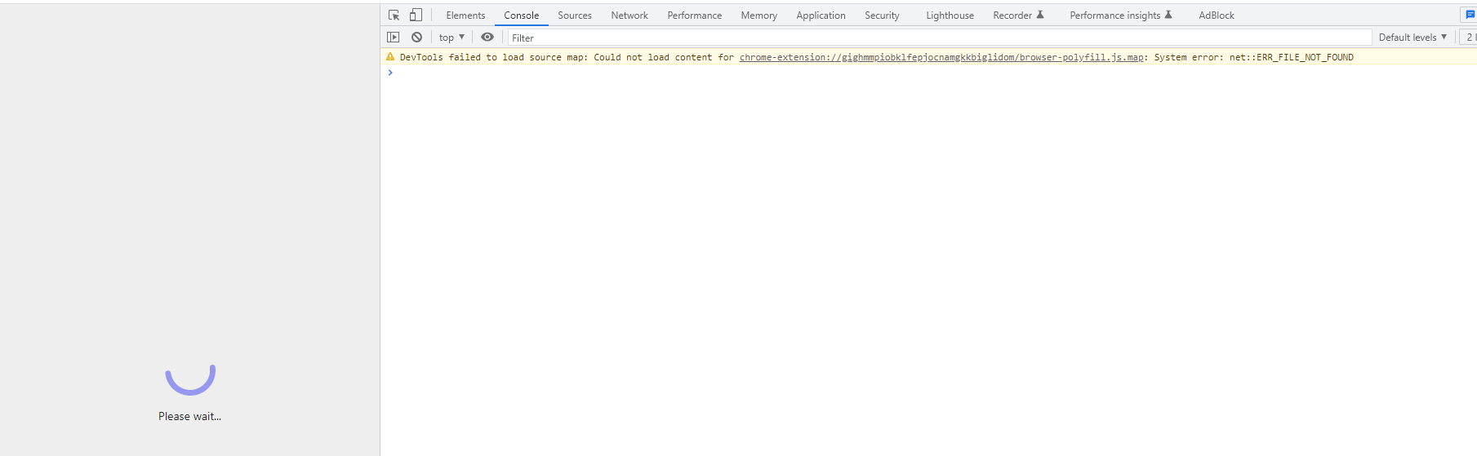
Task: Click the Recorder flask icon
Action: point(1040,15)
